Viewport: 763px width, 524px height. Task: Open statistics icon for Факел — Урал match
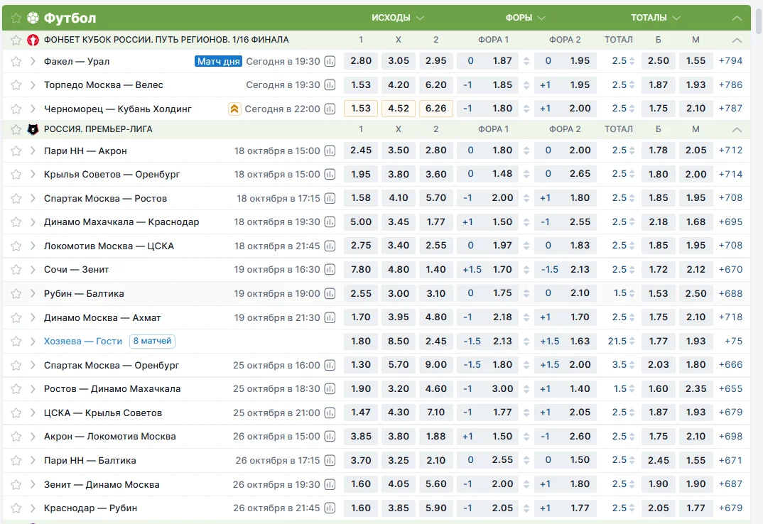click(x=330, y=62)
